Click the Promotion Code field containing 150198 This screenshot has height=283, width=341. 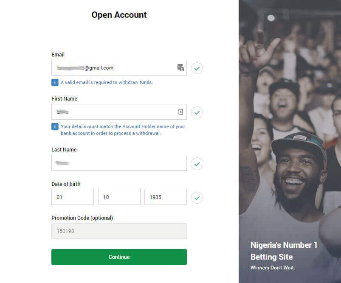coord(119,231)
